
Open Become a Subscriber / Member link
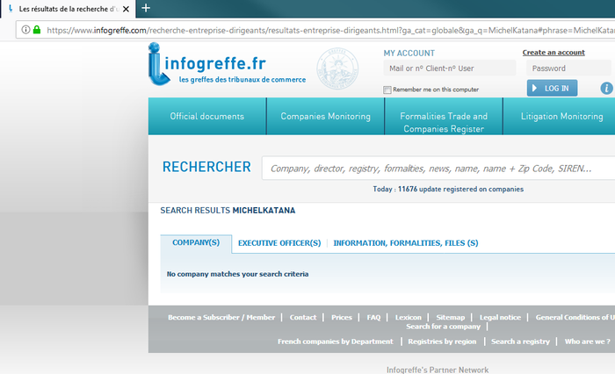221,317
